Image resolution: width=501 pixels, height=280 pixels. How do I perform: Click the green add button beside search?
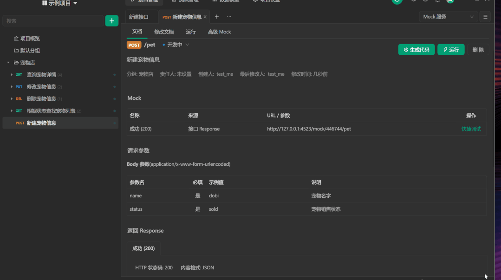[112, 20]
